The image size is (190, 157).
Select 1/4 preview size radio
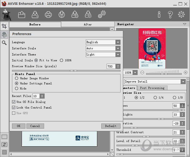point(155,98)
